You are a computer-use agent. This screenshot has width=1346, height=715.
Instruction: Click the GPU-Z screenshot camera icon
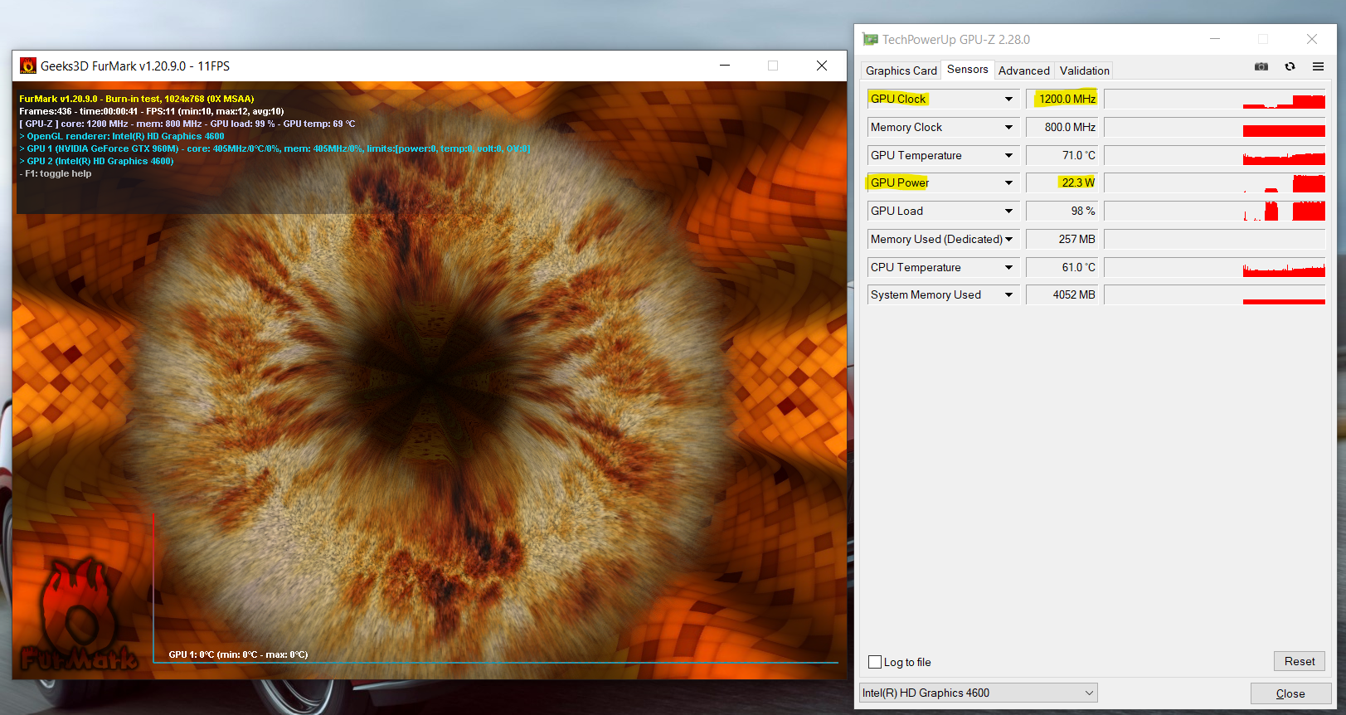coord(1261,66)
